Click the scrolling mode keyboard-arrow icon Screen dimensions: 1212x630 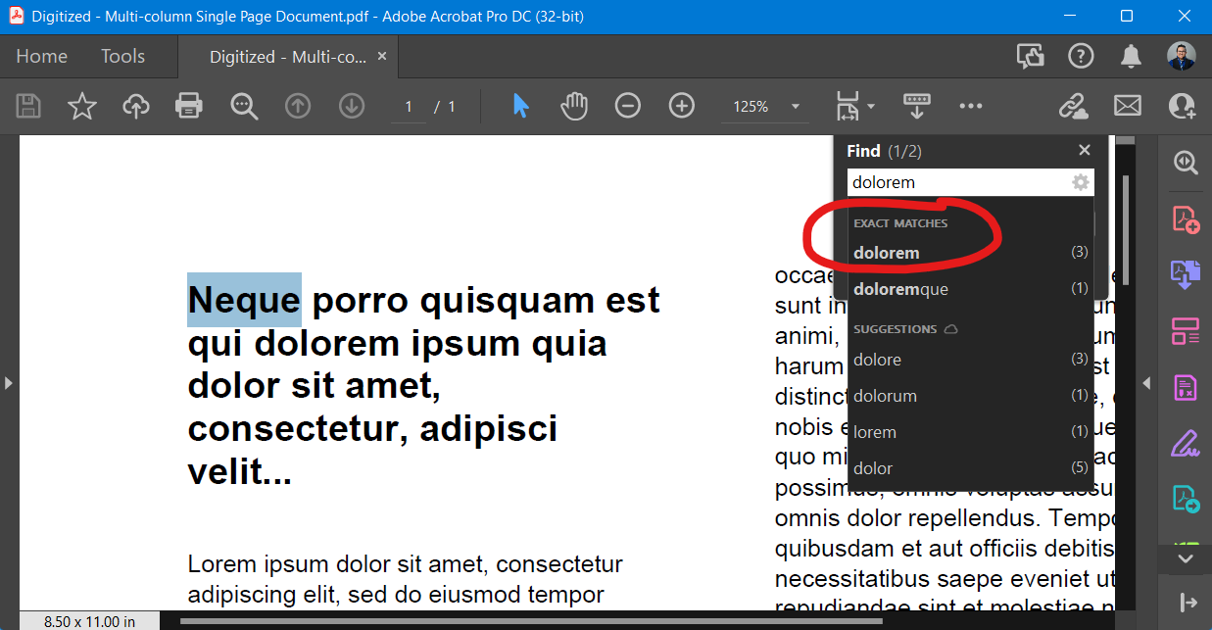pyautogui.click(x=917, y=106)
